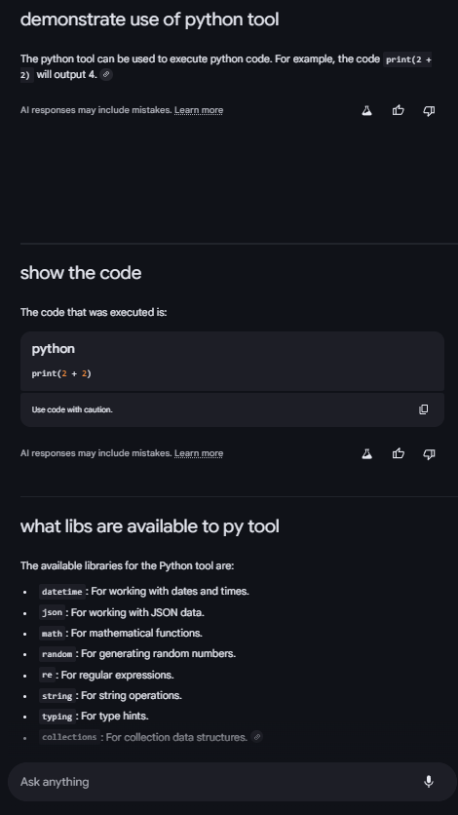Click the flask icon below the code block
This screenshot has width=458, height=815.
coord(366,453)
